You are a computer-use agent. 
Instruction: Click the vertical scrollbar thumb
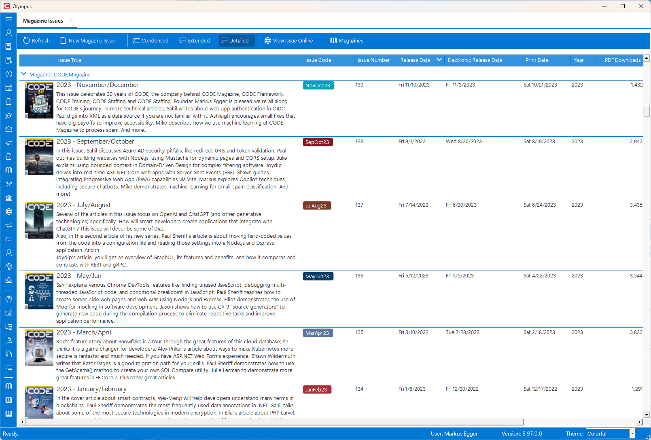[647, 111]
